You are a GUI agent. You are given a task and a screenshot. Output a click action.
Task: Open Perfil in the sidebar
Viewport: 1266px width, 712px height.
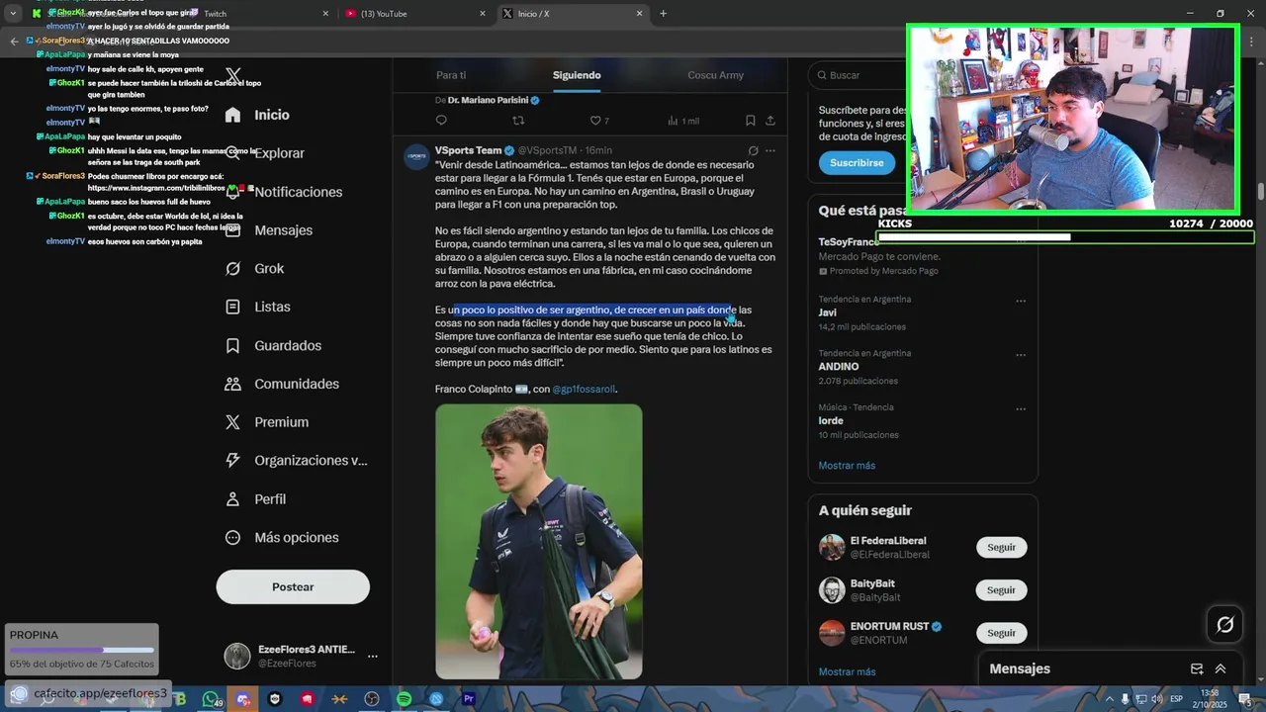point(255,499)
